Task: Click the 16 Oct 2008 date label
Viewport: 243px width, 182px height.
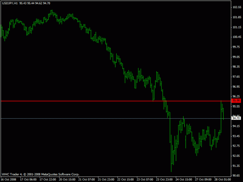Action: pyautogui.click(x=9, y=180)
